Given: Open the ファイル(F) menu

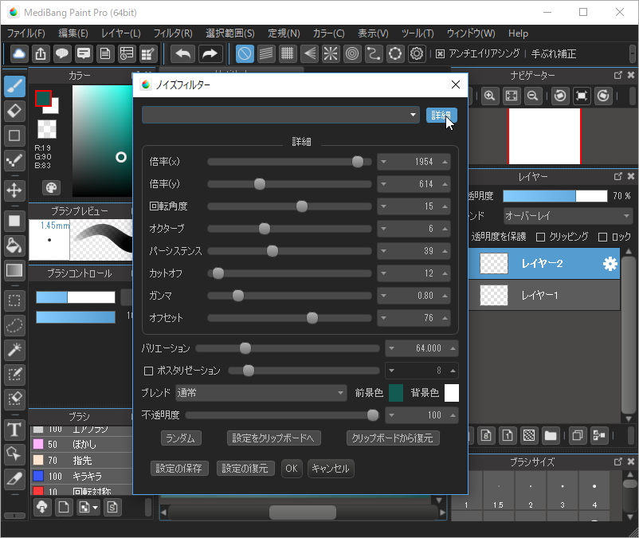Looking at the screenshot, I should tap(26, 33).
